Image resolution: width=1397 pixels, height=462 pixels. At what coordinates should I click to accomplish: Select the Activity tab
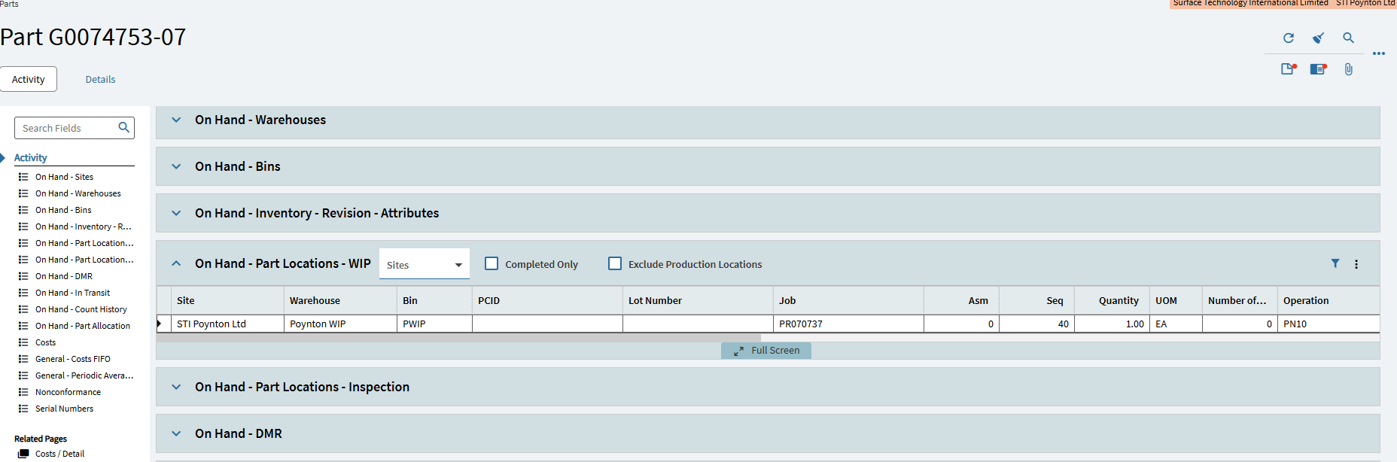coord(29,80)
